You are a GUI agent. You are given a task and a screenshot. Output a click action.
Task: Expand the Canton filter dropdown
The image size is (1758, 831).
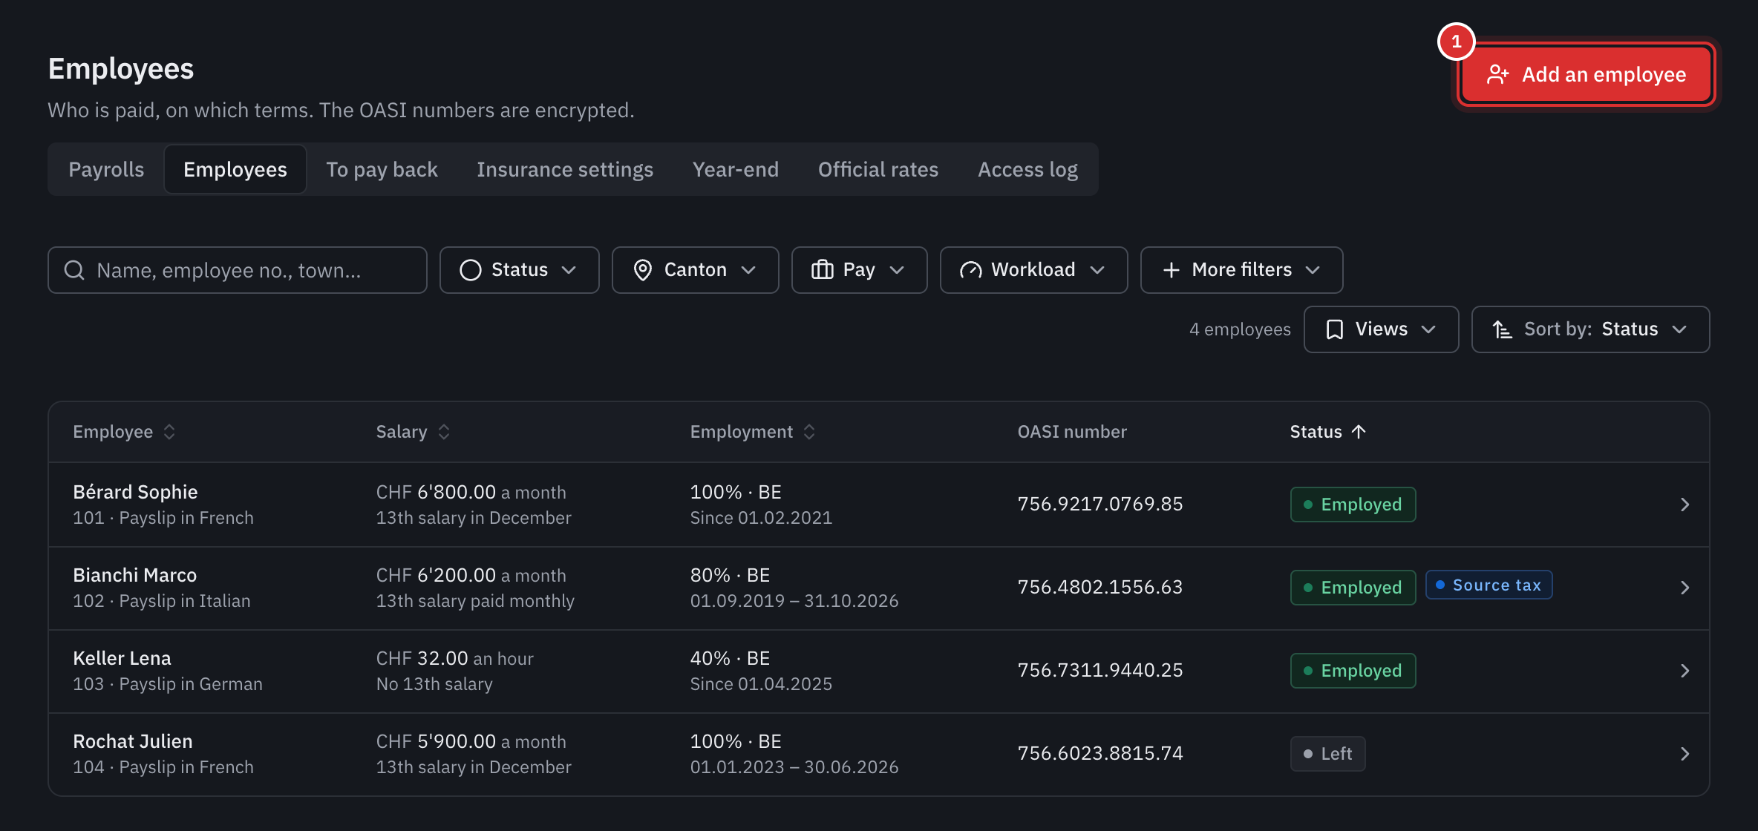tap(695, 270)
